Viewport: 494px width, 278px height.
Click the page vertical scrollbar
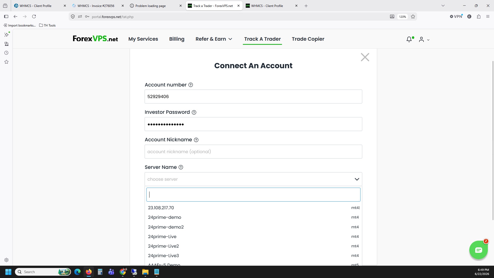pos(493,140)
